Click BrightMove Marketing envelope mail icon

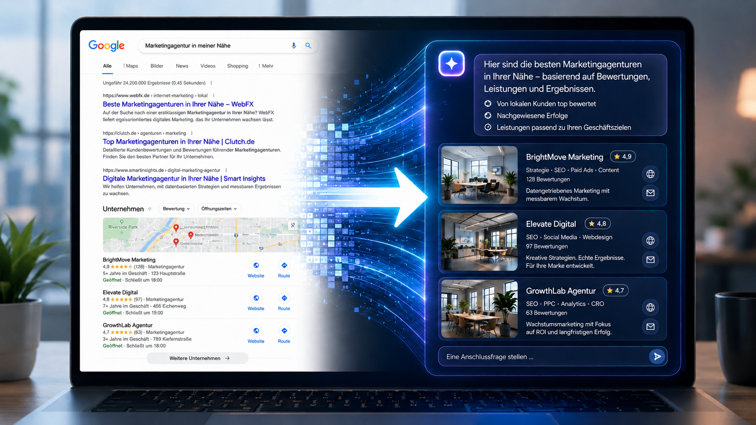tap(650, 193)
